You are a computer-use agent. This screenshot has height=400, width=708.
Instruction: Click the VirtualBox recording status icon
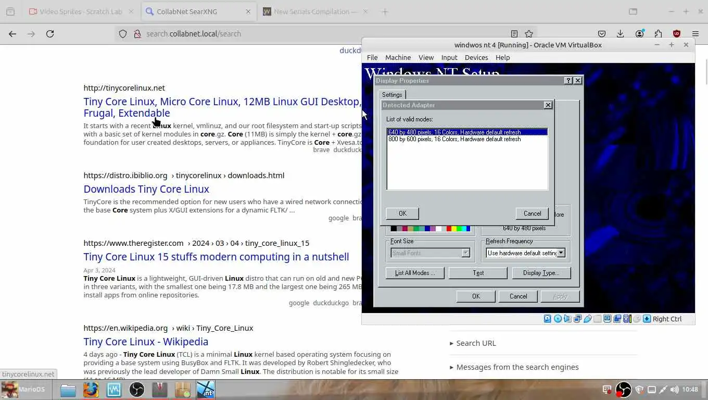point(617,319)
